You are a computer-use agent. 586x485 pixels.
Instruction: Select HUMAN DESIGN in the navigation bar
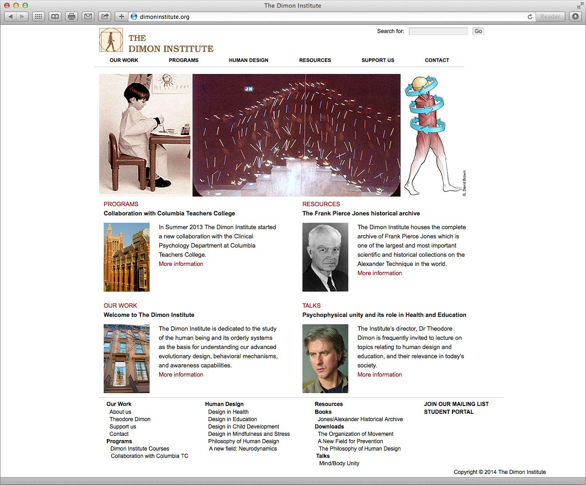click(248, 60)
